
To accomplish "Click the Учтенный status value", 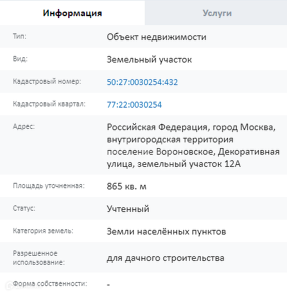I will click(x=128, y=209).
